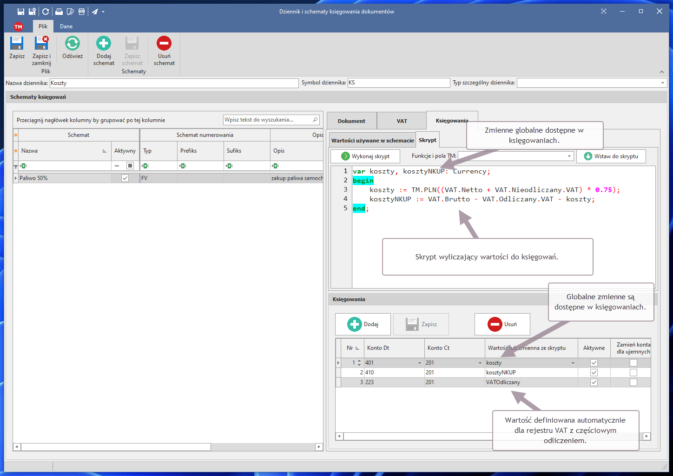The image size is (673, 476).
Task: Click Usuń schemat red minus icon
Action: (164, 44)
